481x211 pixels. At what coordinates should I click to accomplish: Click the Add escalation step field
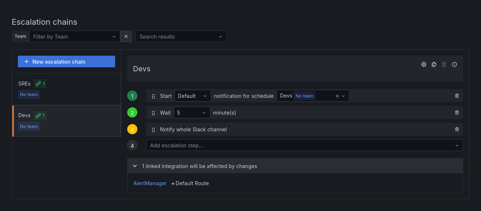pyautogui.click(x=255, y=145)
